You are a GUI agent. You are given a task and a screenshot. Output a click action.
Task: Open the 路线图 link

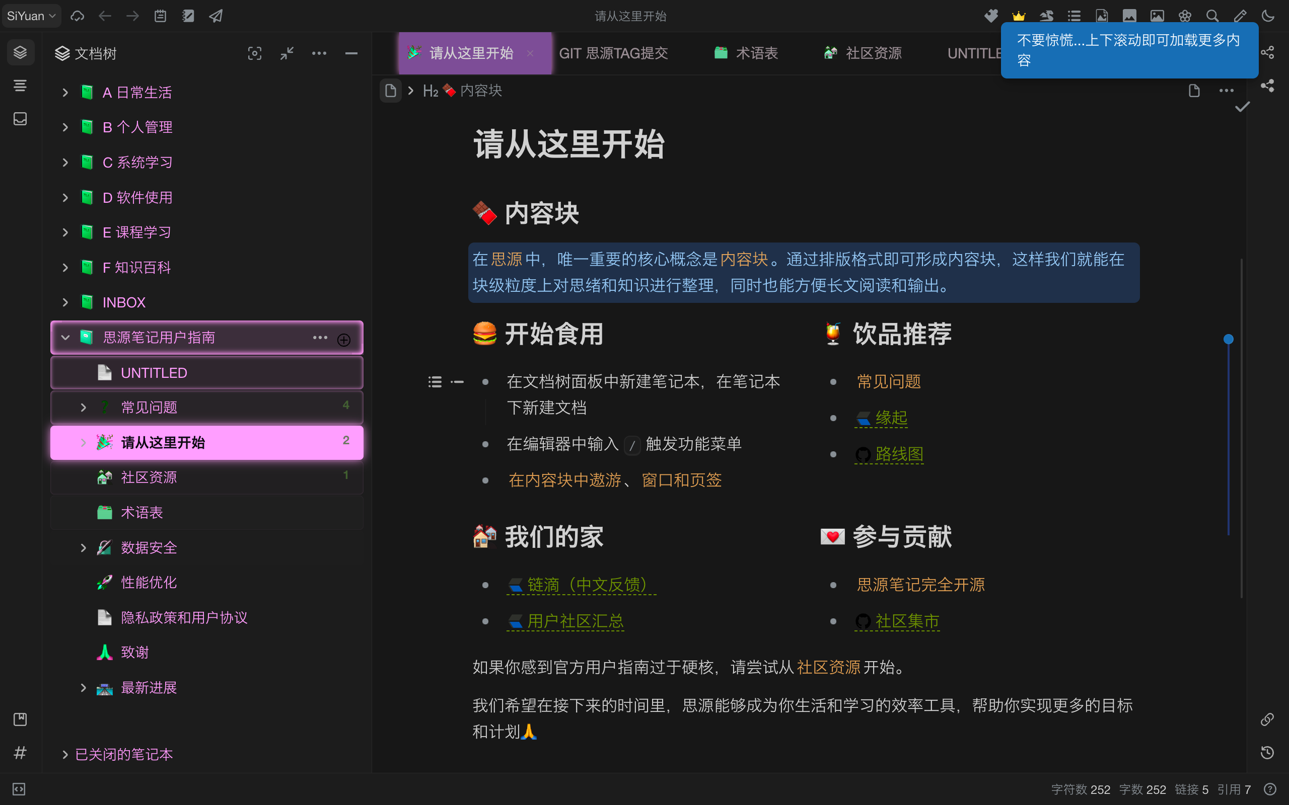899,454
